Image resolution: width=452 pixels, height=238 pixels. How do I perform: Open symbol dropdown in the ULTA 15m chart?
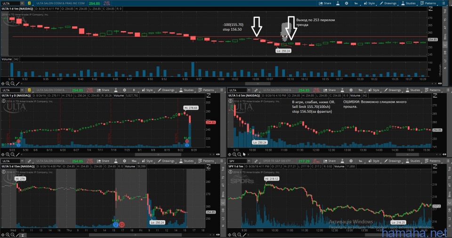coord(22,161)
